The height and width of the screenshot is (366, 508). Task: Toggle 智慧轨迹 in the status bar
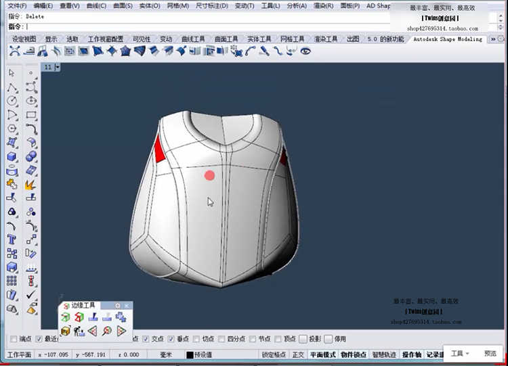(x=384, y=354)
